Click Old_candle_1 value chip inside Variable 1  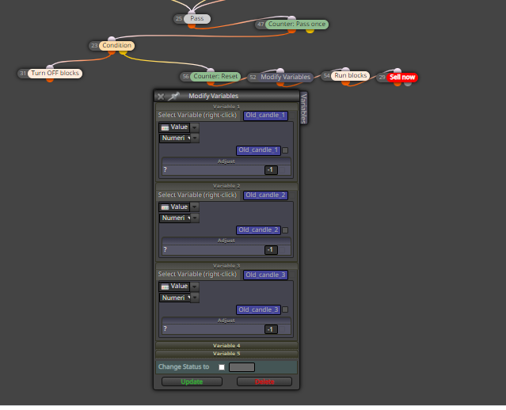coord(258,150)
